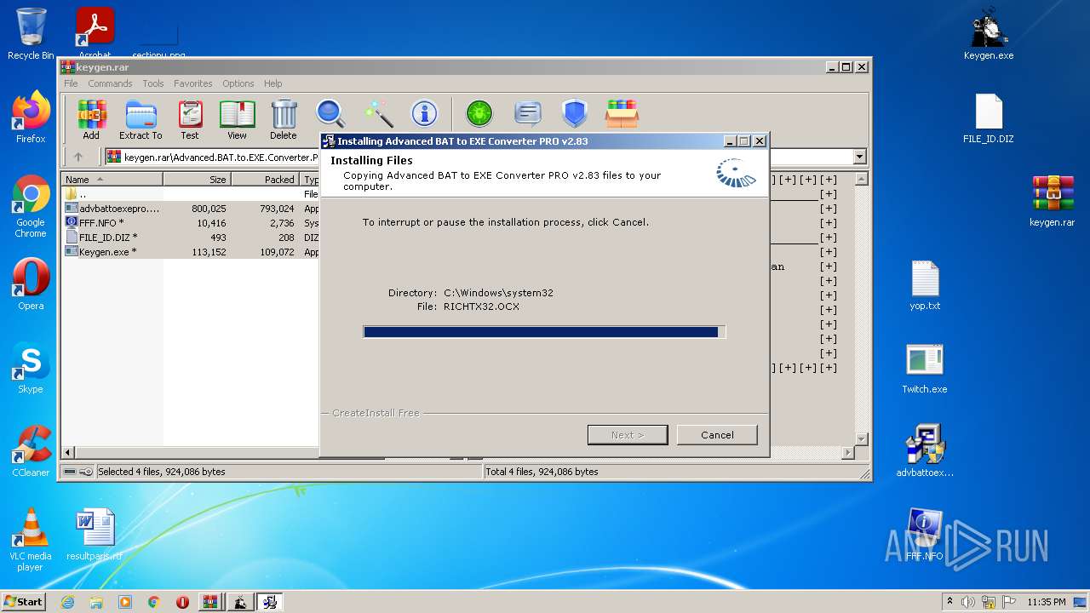
Task: Click the VirusScan green bug icon
Action: click(x=479, y=113)
